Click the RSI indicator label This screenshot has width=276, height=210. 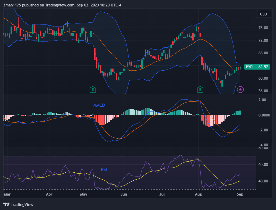(104, 170)
